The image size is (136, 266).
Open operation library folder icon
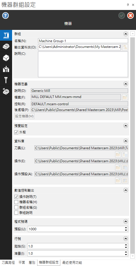[x=118, y=167]
